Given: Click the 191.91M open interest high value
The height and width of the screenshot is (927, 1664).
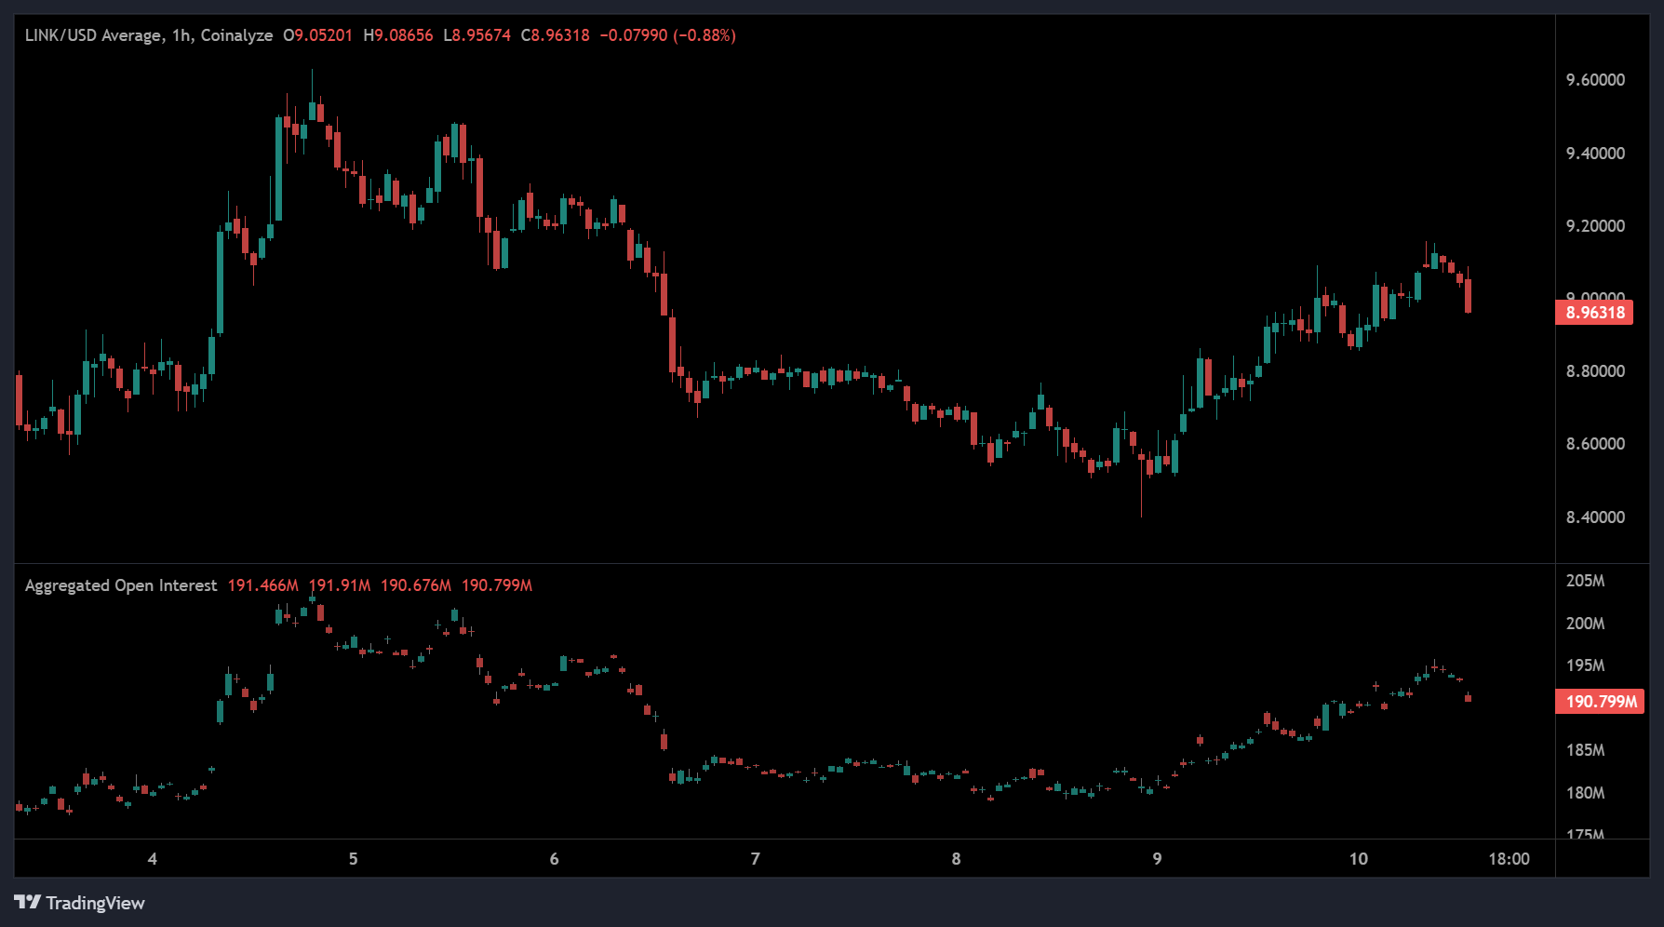Looking at the screenshot, I should (340, 585).
